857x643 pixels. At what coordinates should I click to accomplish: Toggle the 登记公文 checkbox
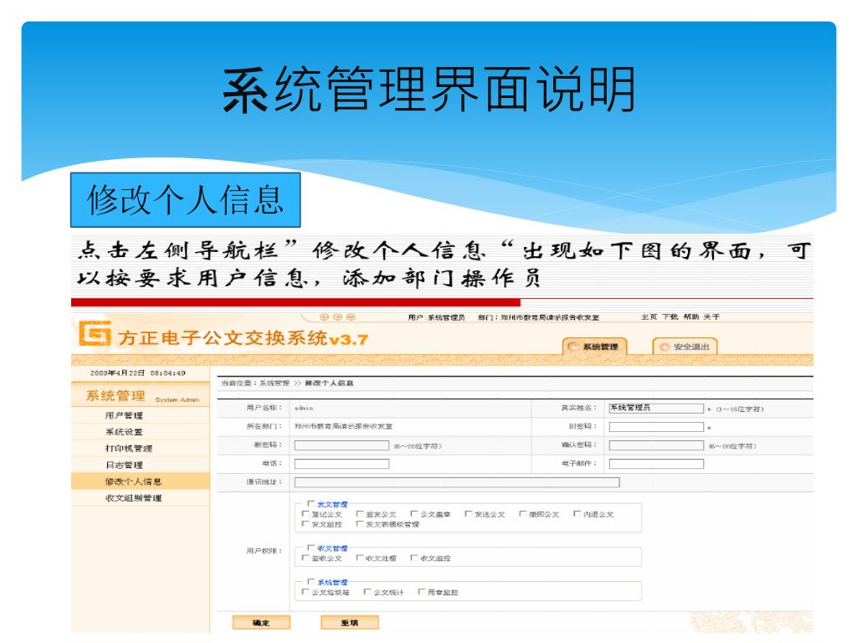[305, 514]
